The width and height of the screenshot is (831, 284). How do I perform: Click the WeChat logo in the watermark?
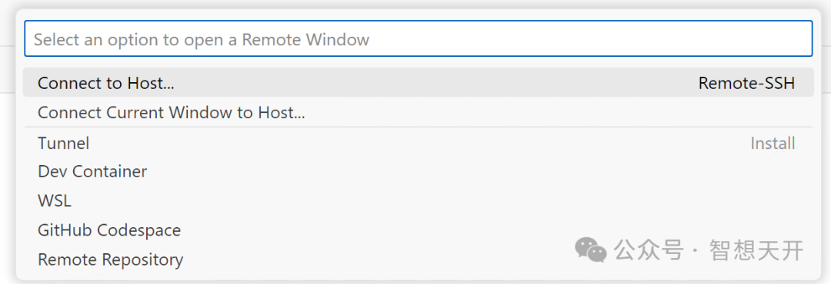tap(590, 249)
